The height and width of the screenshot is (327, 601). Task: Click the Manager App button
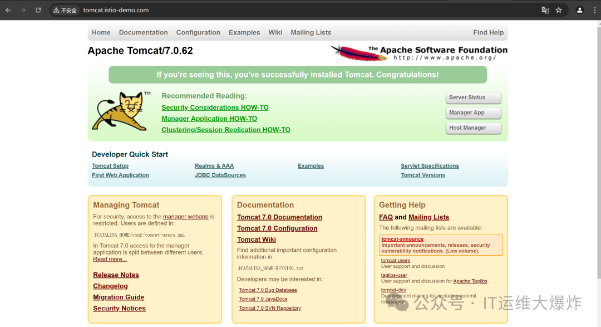[474, 113]
